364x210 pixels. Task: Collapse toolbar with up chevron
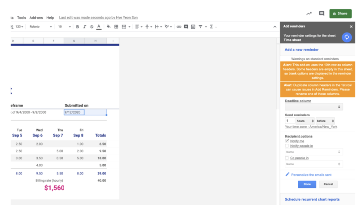pos(275,27)
